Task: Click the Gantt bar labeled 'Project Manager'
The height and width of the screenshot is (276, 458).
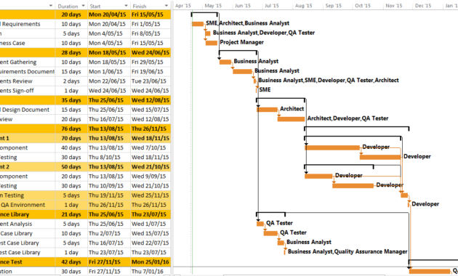Action: coord(212,43)
